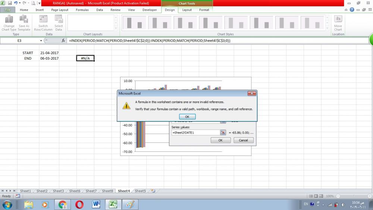Viewport: 373px width, 210px height.
Task: Select the fourth chart style thumbnail
Action: click(210, 23)
